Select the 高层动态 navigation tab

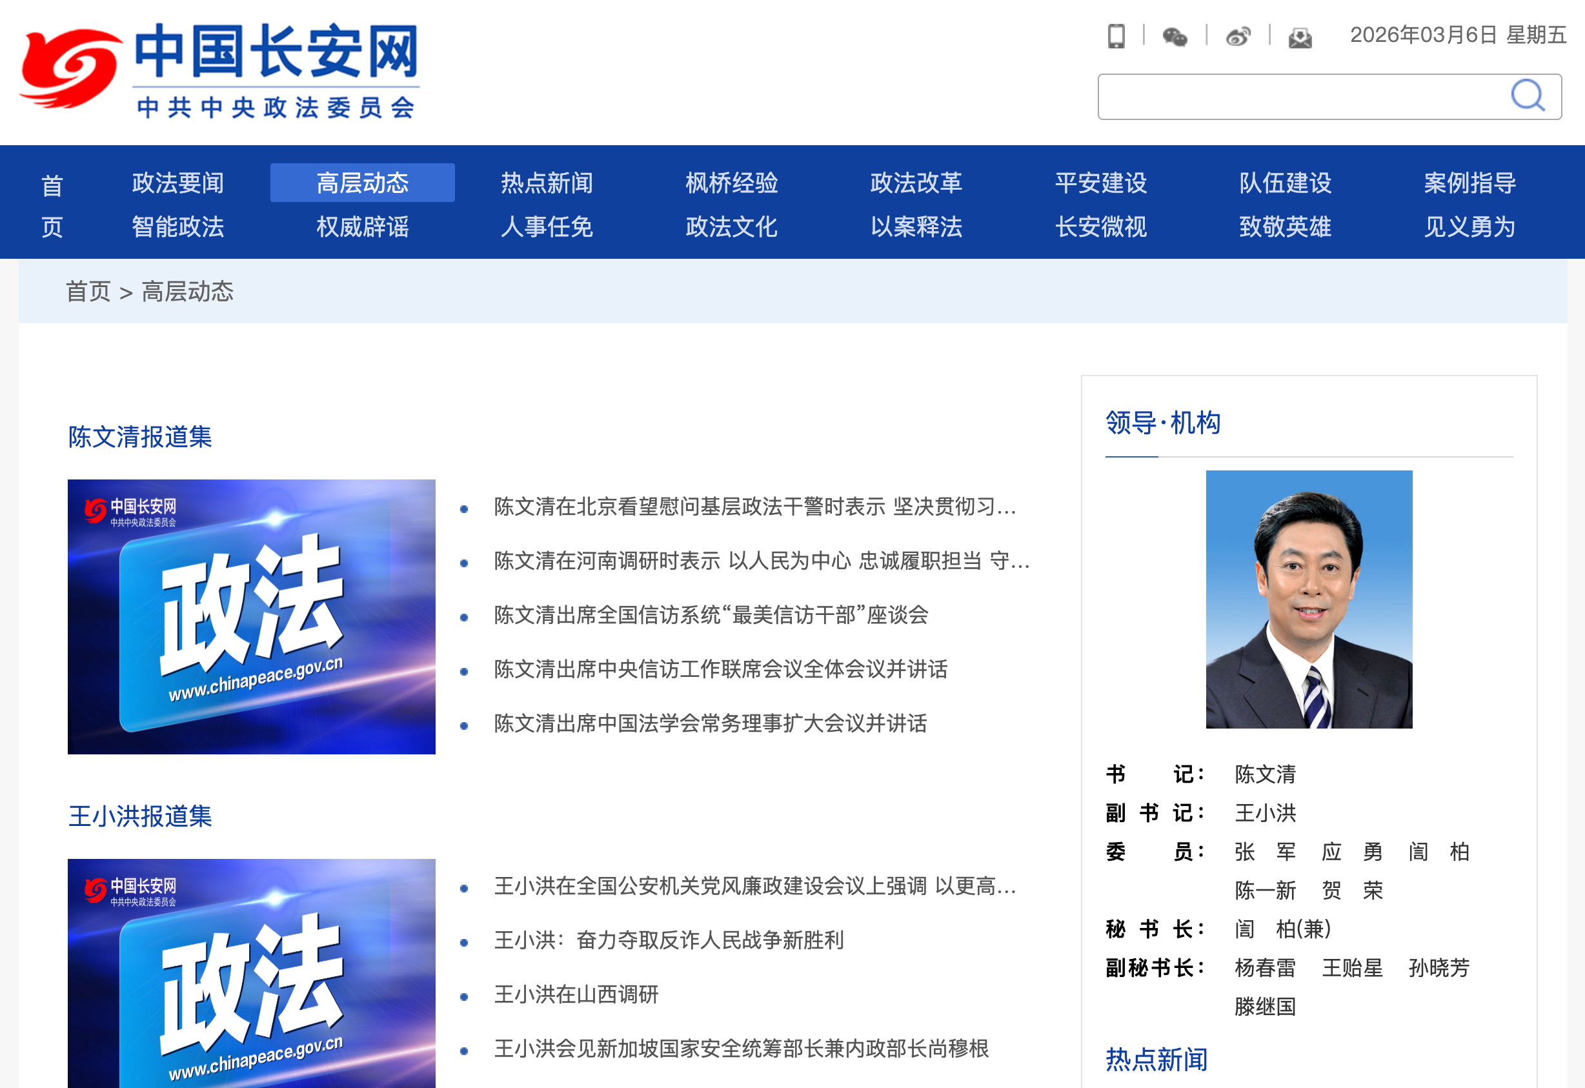point(362,183)
